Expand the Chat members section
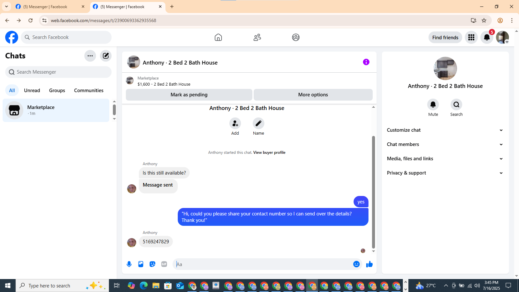The image size is (519, 292). click(x=445, y=144)
